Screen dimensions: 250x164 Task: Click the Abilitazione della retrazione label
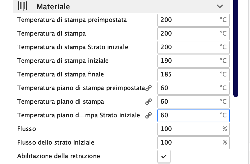pos(58,156)
